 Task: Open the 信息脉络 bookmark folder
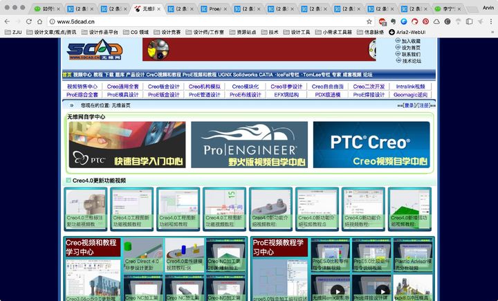pos(370,32)
